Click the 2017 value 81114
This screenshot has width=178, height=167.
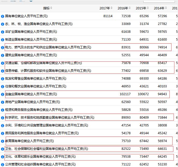108,16
